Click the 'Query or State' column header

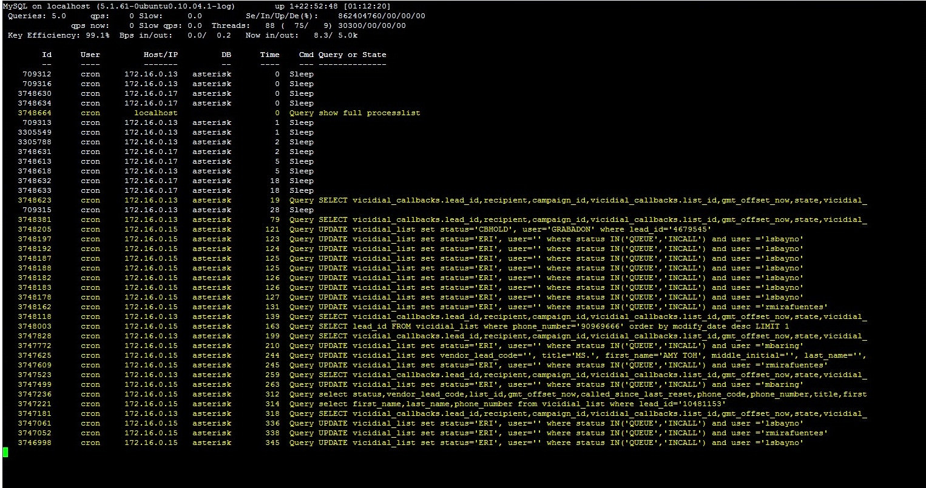pyautogui.click(x=352, y=55)
